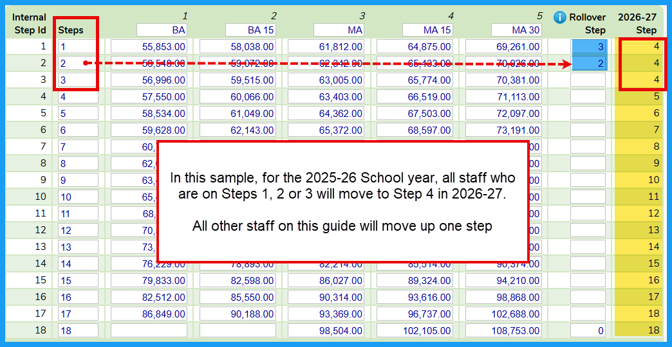Select the Steps field containing 7

point(78,147)
